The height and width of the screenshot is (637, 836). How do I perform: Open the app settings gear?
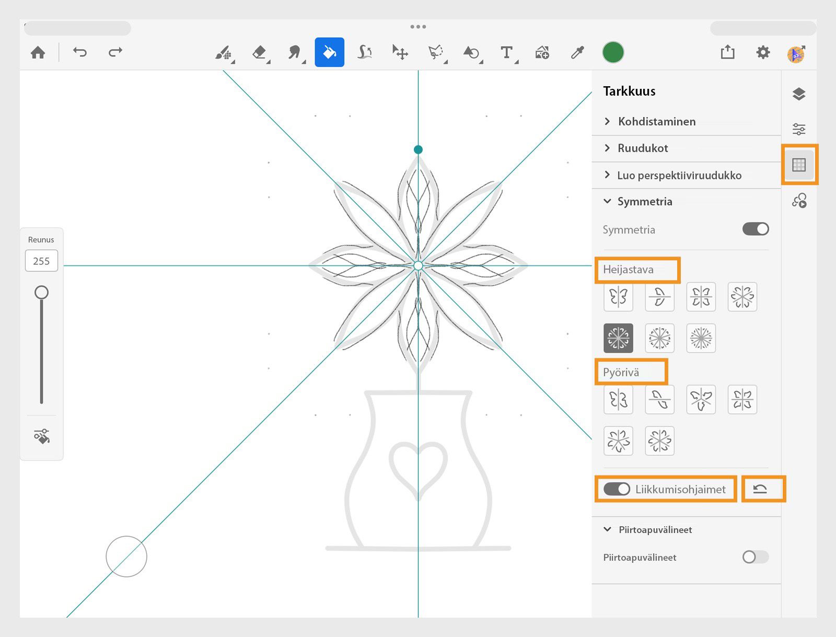click(x=763, y=52)
